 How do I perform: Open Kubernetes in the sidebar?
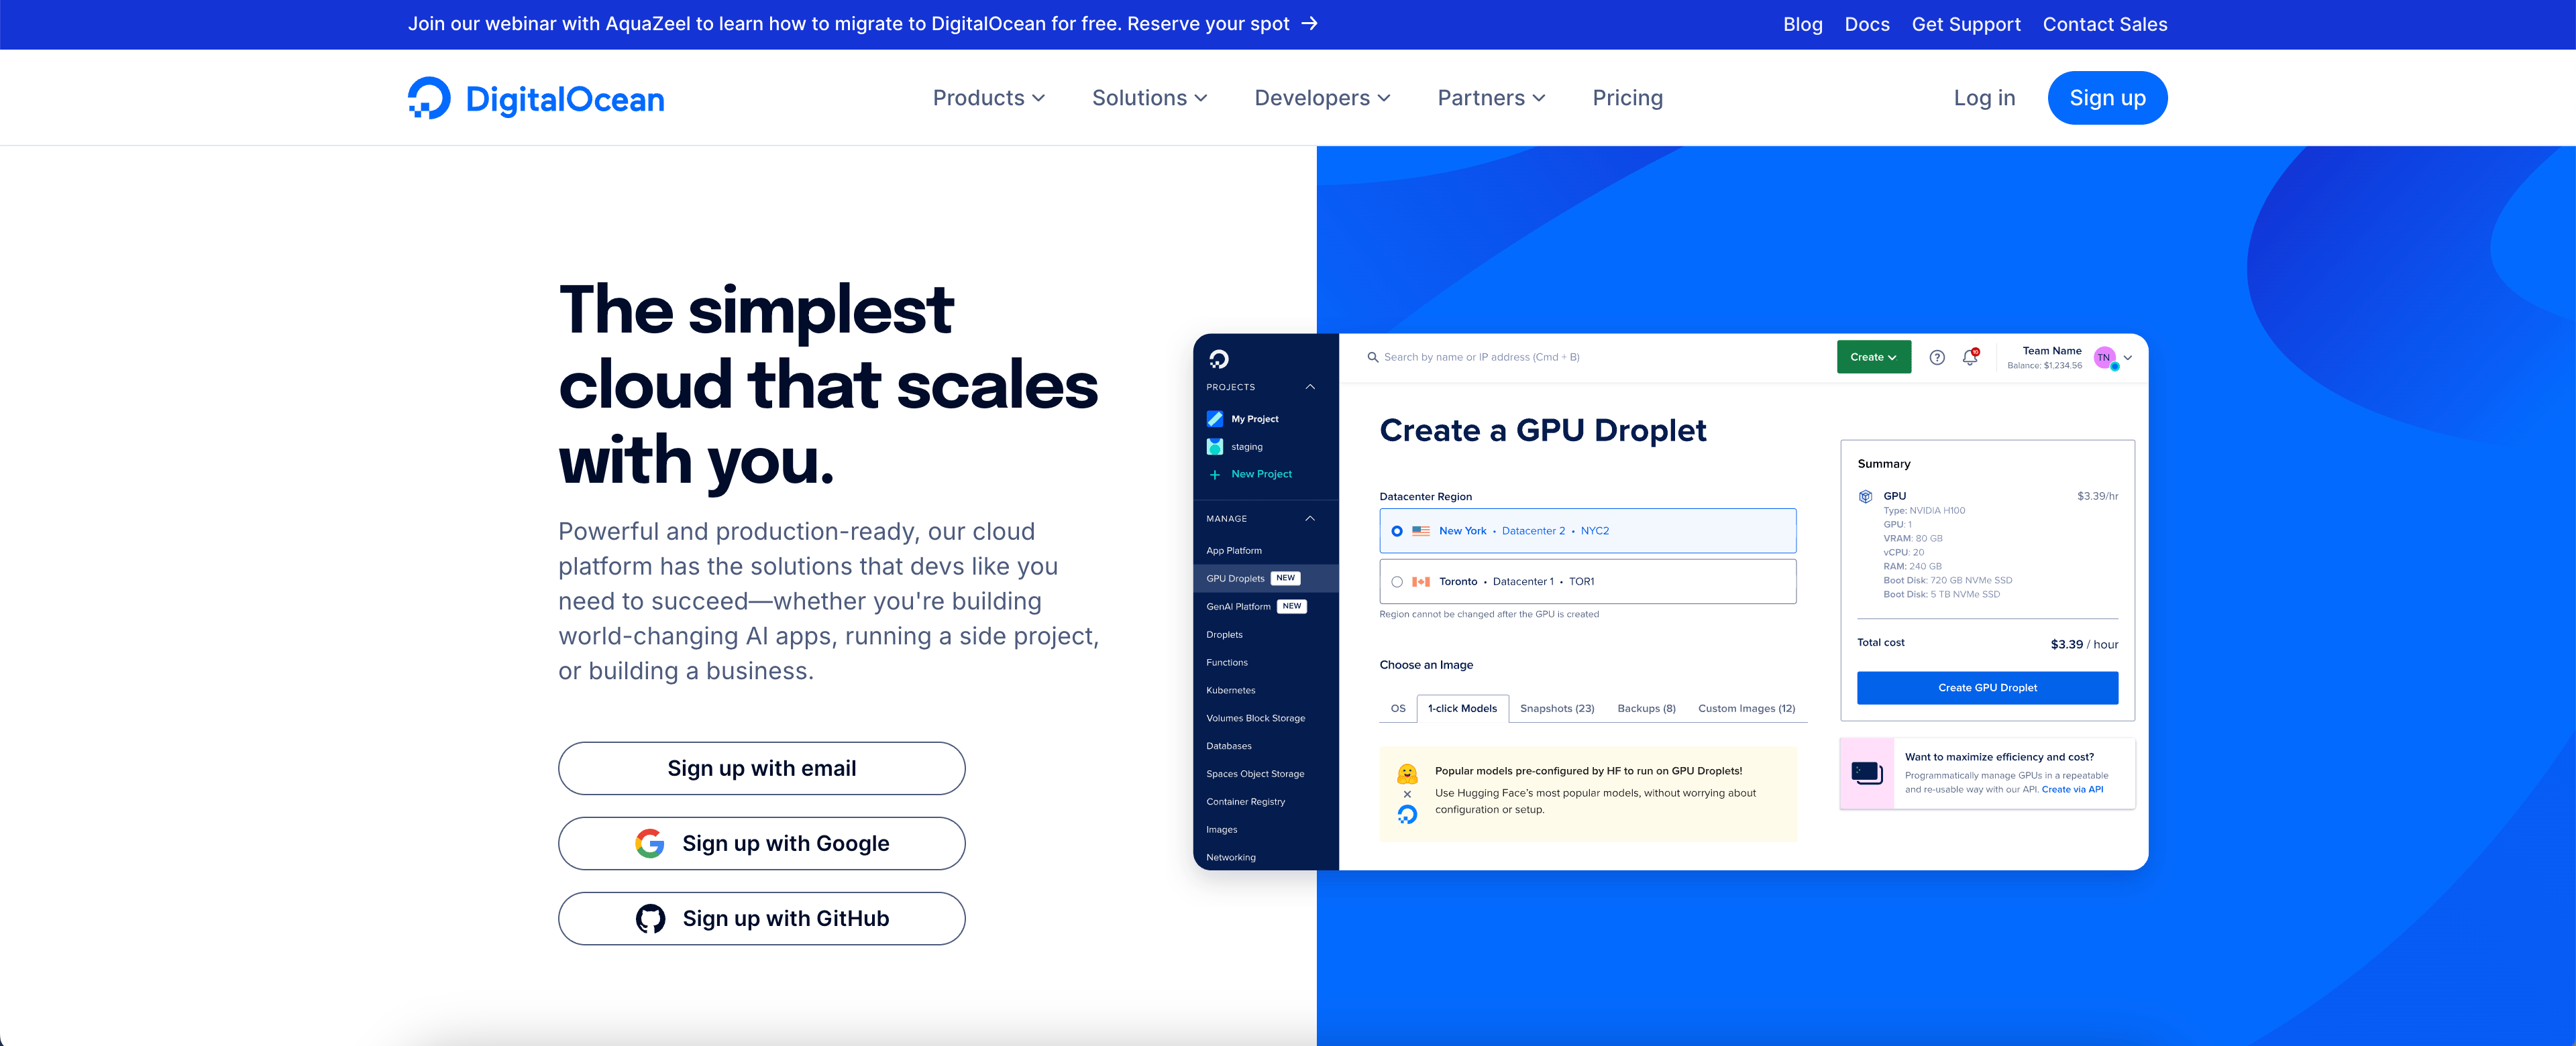click(x=1231, y=691)
